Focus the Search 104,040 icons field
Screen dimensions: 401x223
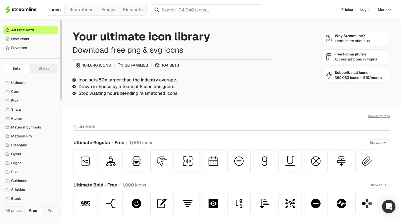coord(207,10)
